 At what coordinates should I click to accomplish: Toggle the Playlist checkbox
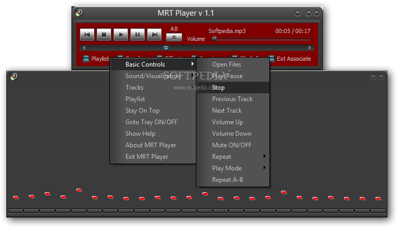click(x=86, y=59)
